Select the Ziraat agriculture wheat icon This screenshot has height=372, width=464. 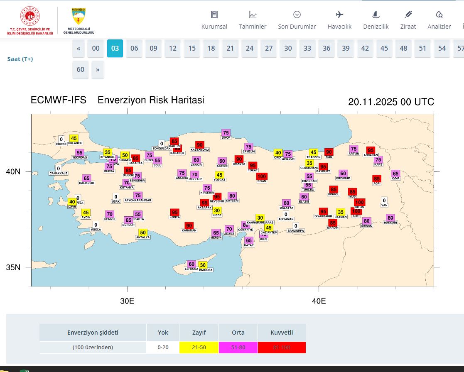(x=408, y=14)
